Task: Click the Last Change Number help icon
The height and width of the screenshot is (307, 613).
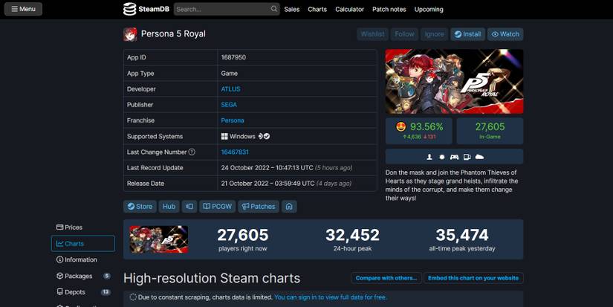Action: [192, 152]
